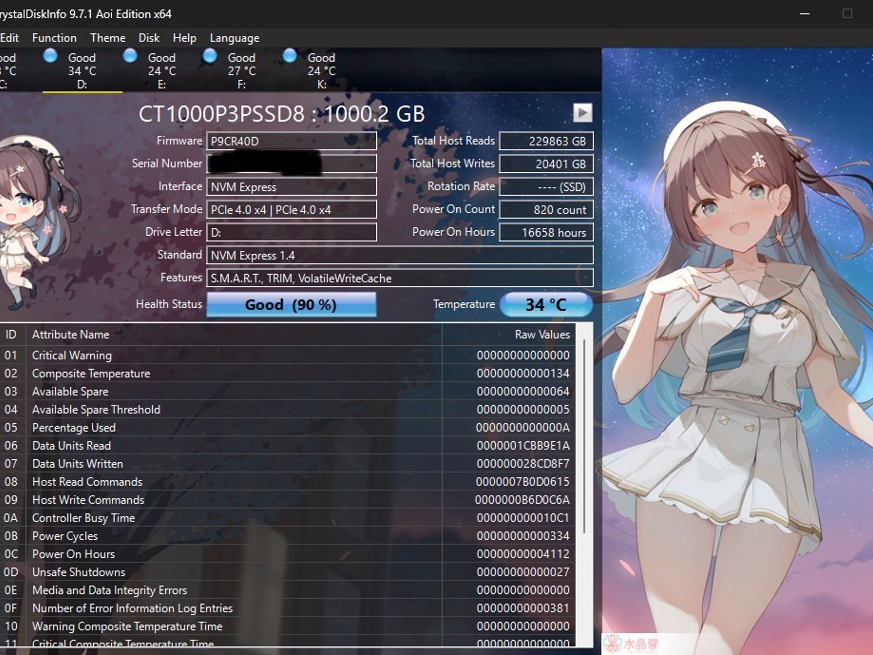Open the Edit menu
The width and height of the screenshot is (873, 655).
click(x=9, y=38)
